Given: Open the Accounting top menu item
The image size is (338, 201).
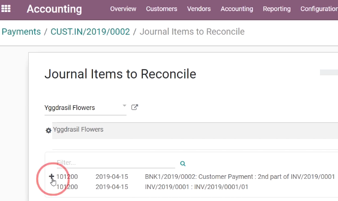Looking at the screenshot, I should [x=237, y=9].
